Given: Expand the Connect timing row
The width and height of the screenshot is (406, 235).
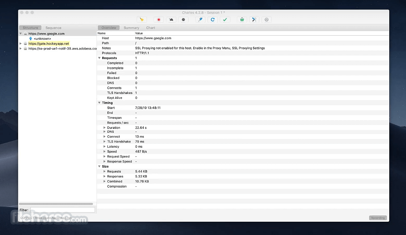Looking at the screenshot, I should tap(105, 137).
